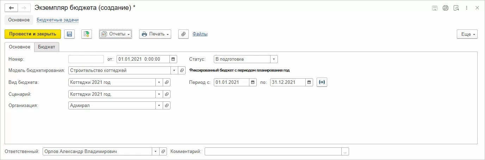Open the Reports dropdown menu
The width and height of the screenshot is (485, 160).
coord(116,34)
